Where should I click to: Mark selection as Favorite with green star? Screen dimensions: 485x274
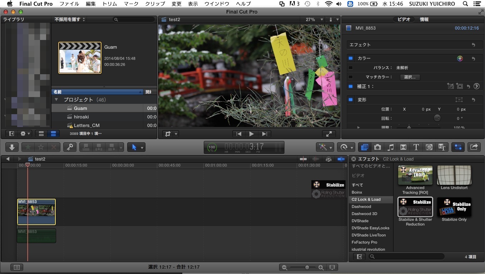point(28,147)
